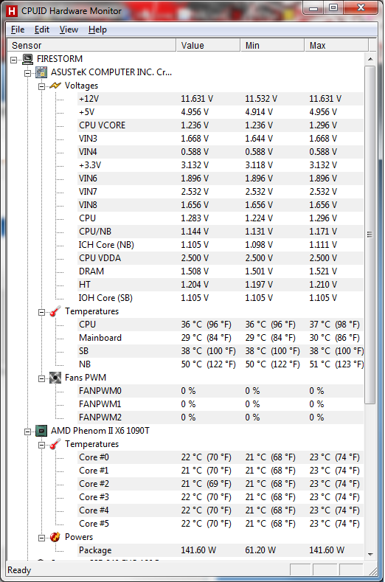Click the scrollbar down arrow

click(x=370, y=554)
